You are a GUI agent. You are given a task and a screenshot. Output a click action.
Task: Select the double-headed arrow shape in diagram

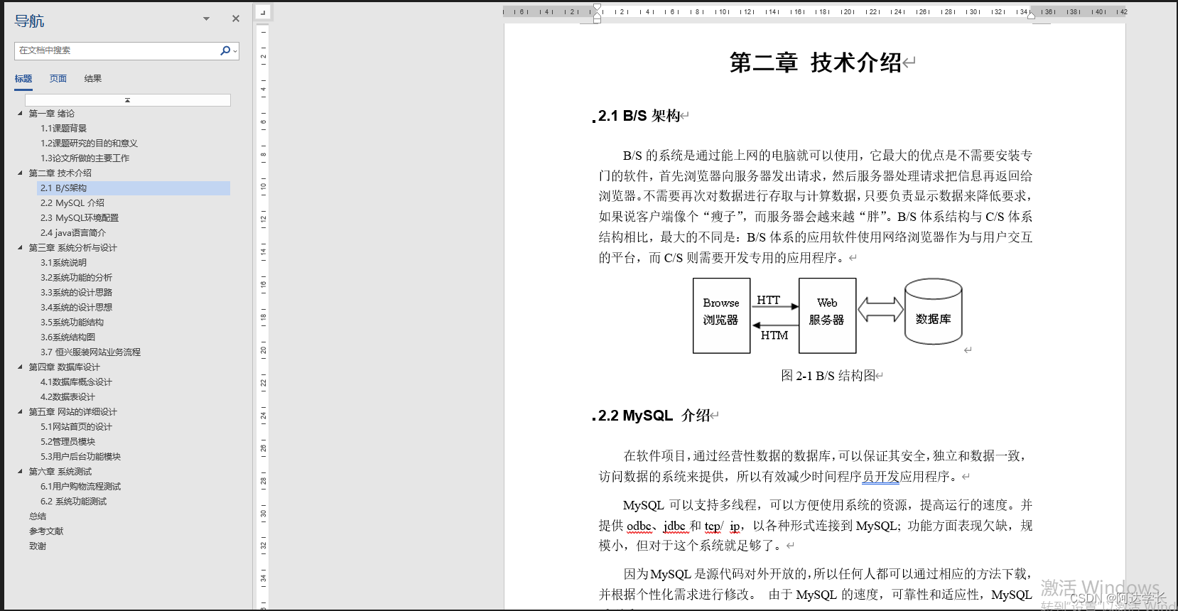(x=880, y=310)
